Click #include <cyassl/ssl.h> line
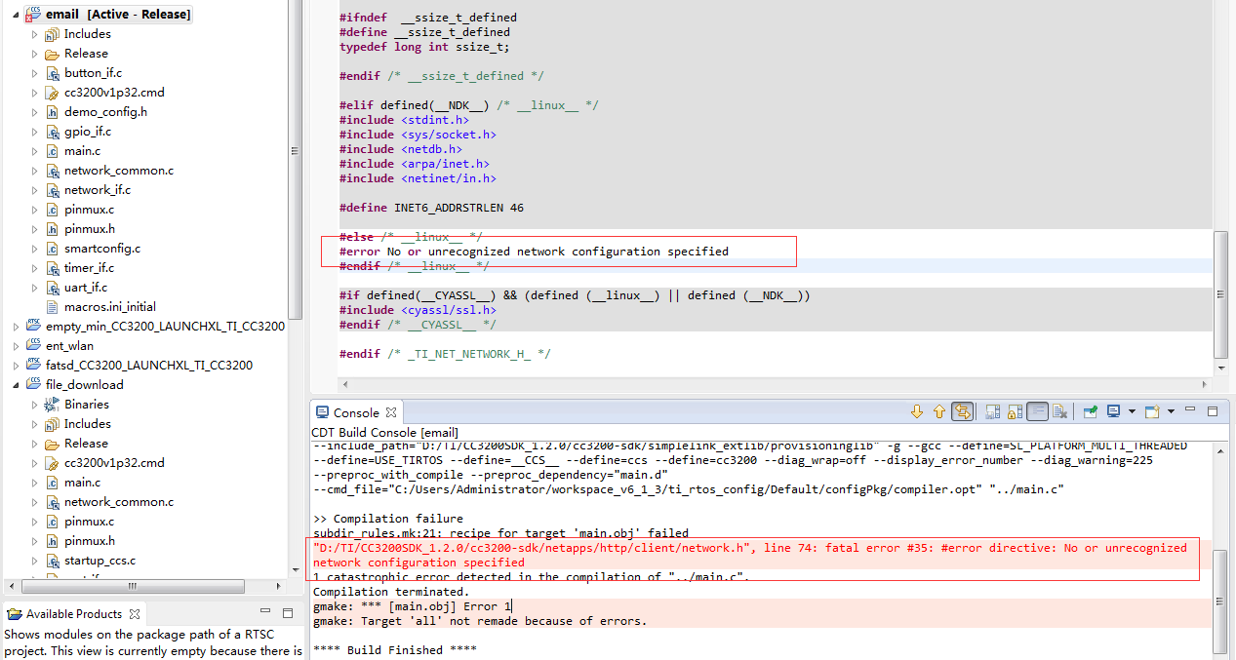Image resolution: width=1236 pixels, height=660 pixels. pyautogui.click(x=418, y=310)
